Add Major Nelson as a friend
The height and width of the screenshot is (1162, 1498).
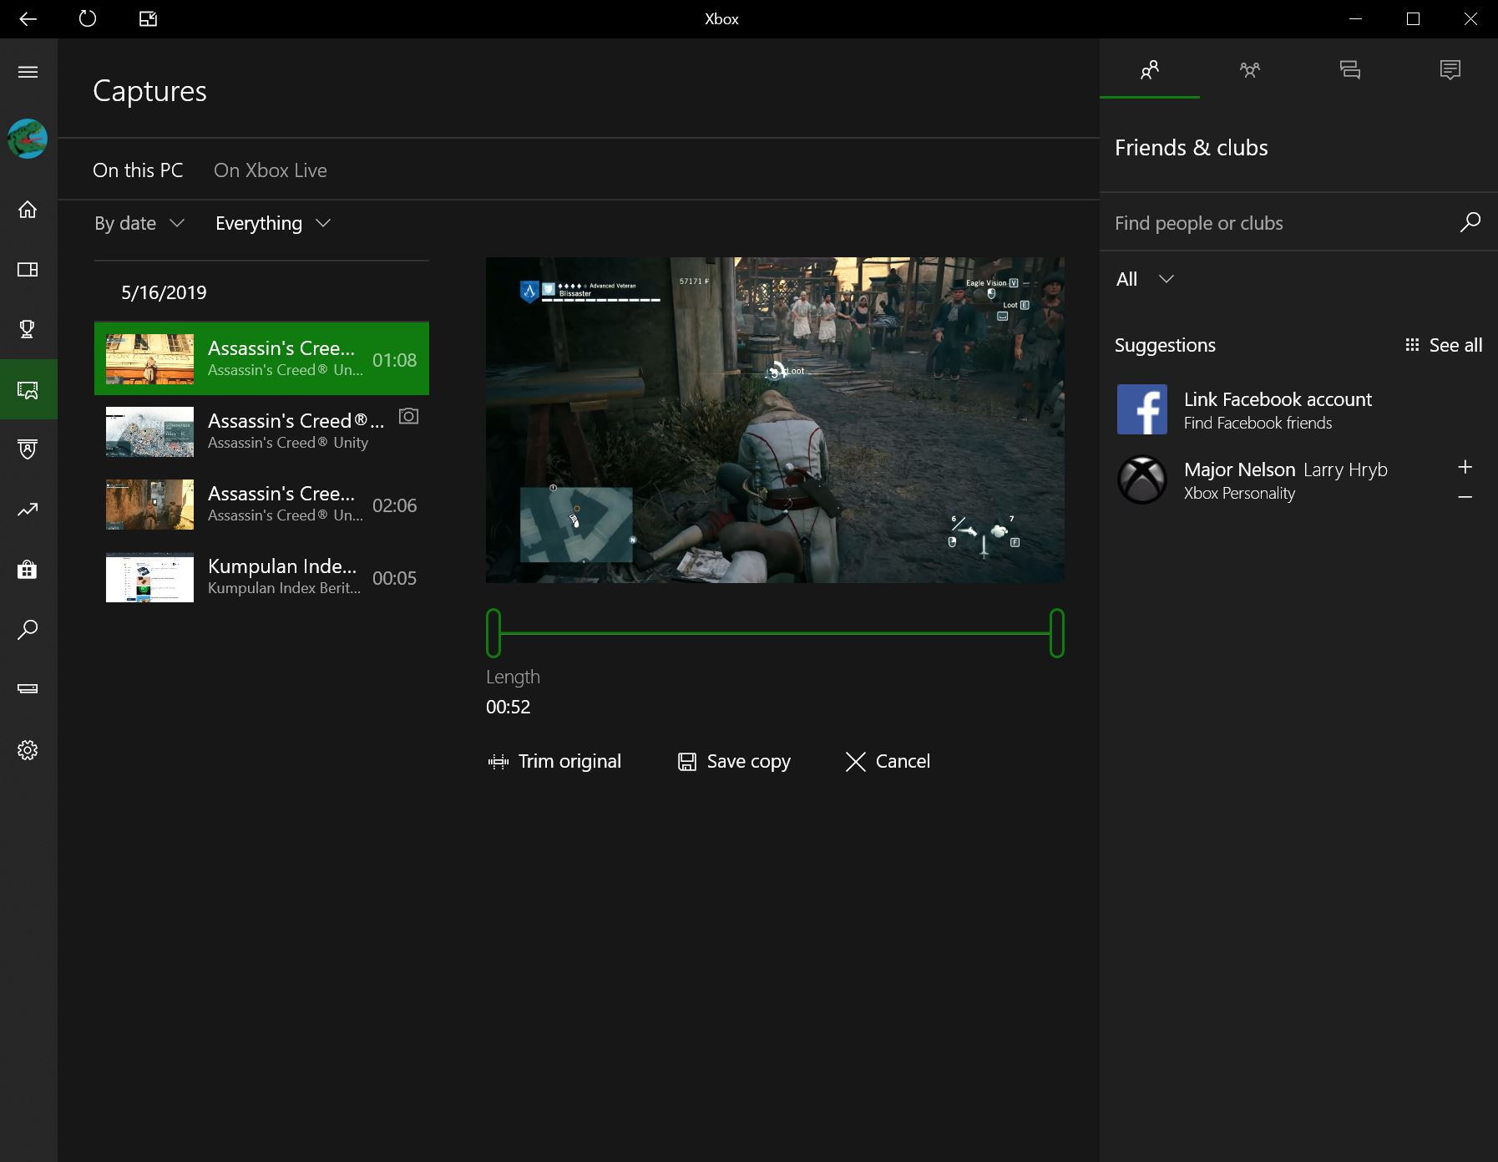point(1465,467)
